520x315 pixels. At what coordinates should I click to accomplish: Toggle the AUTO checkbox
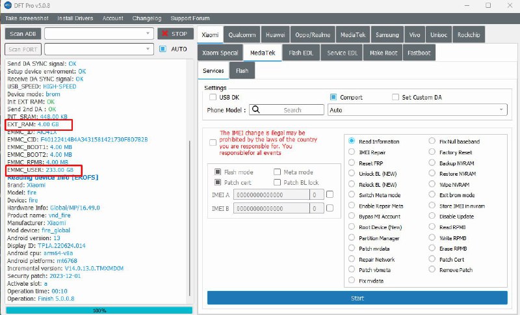point(162,49)
